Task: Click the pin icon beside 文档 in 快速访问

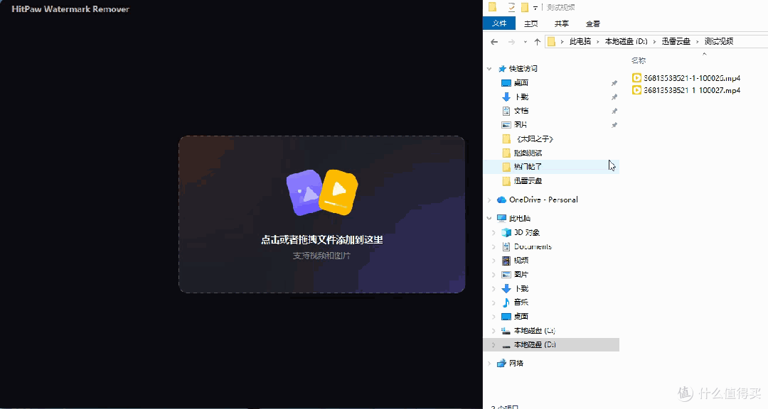Action: [614, 111]
